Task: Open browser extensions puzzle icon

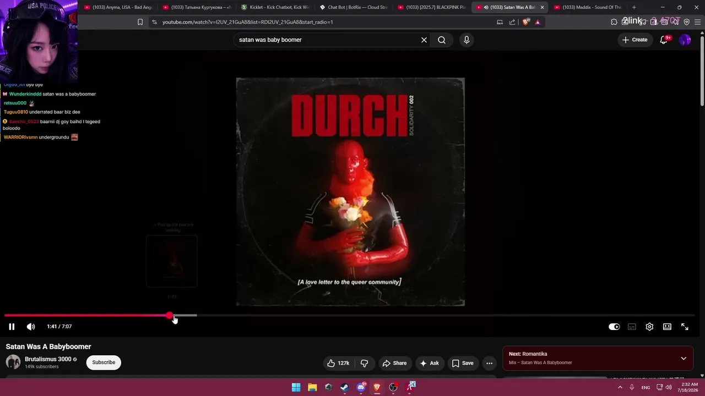Action: tap(614, 22)
